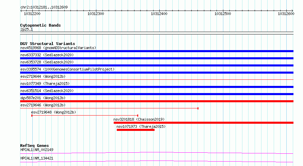Select the blue bar under nsv1077349

click(157, 87)
